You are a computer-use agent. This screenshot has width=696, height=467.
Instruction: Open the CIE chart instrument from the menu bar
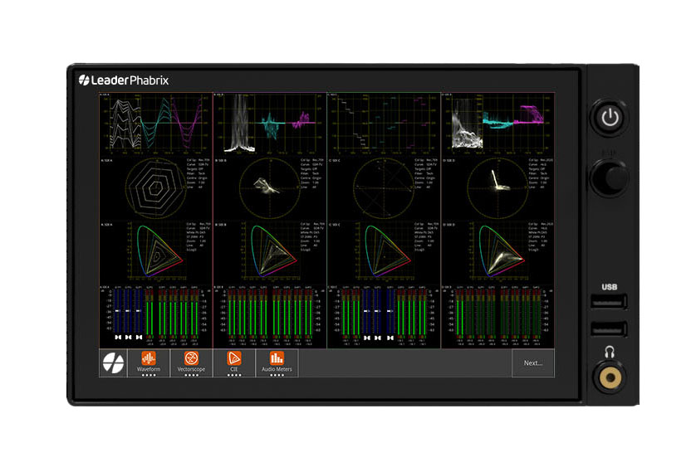tap(234, 362)
